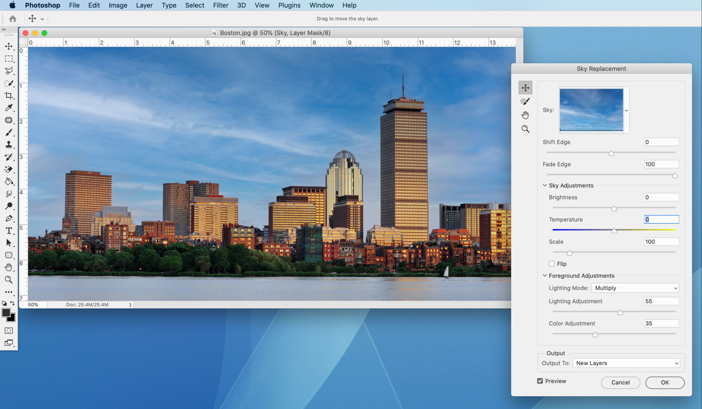Select the Path Selection tool
The height and width of the screenshot is (409, 702).
[9, 243]
